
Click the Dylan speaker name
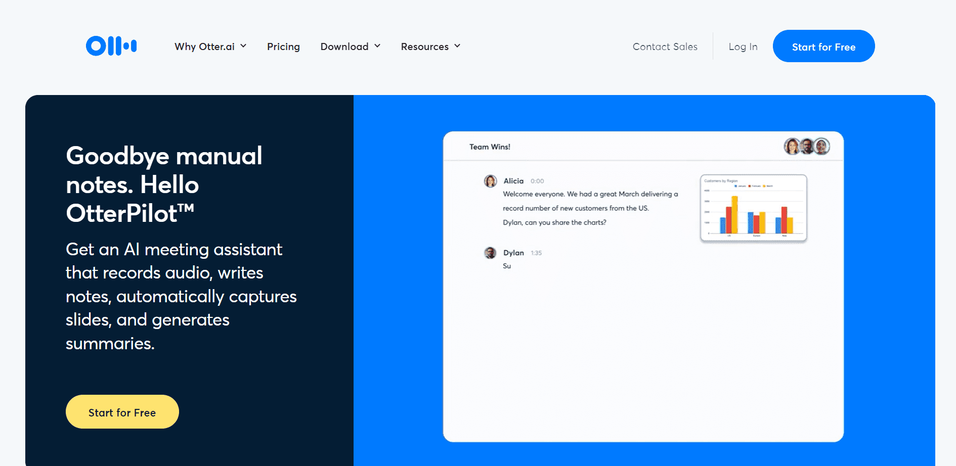513,253
